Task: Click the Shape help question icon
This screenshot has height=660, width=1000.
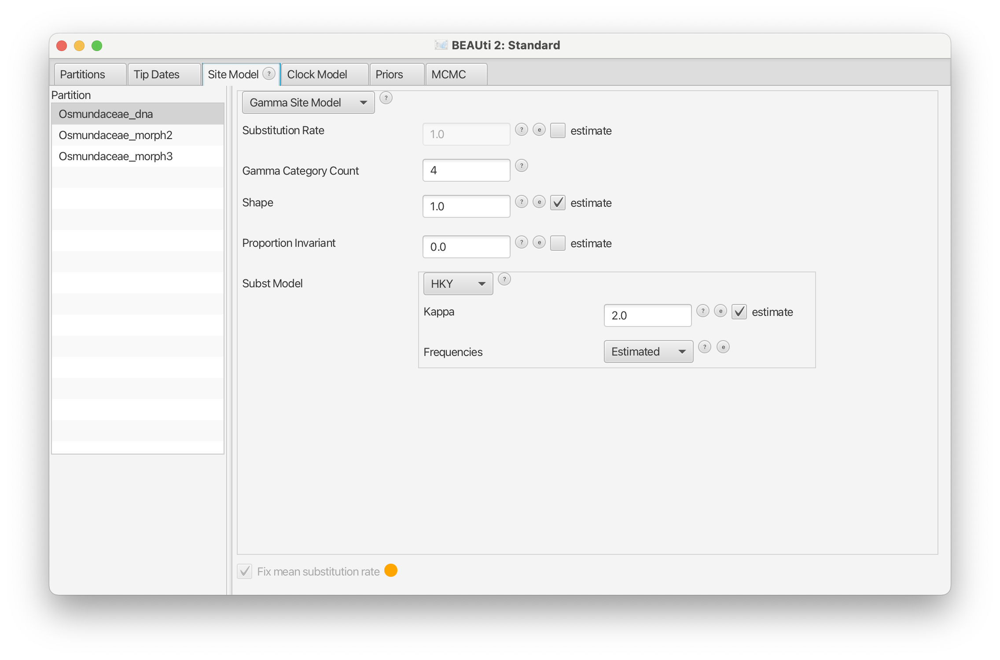Action: (522, 202)
